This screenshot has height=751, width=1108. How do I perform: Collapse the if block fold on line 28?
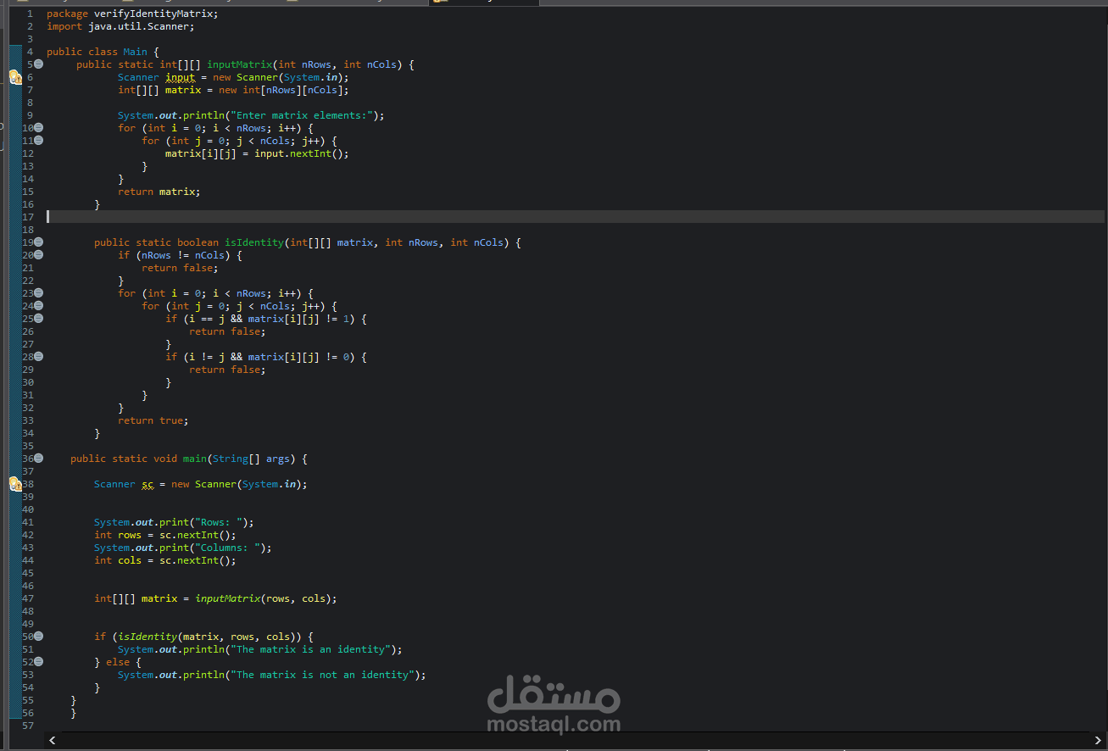coord(39,357)
